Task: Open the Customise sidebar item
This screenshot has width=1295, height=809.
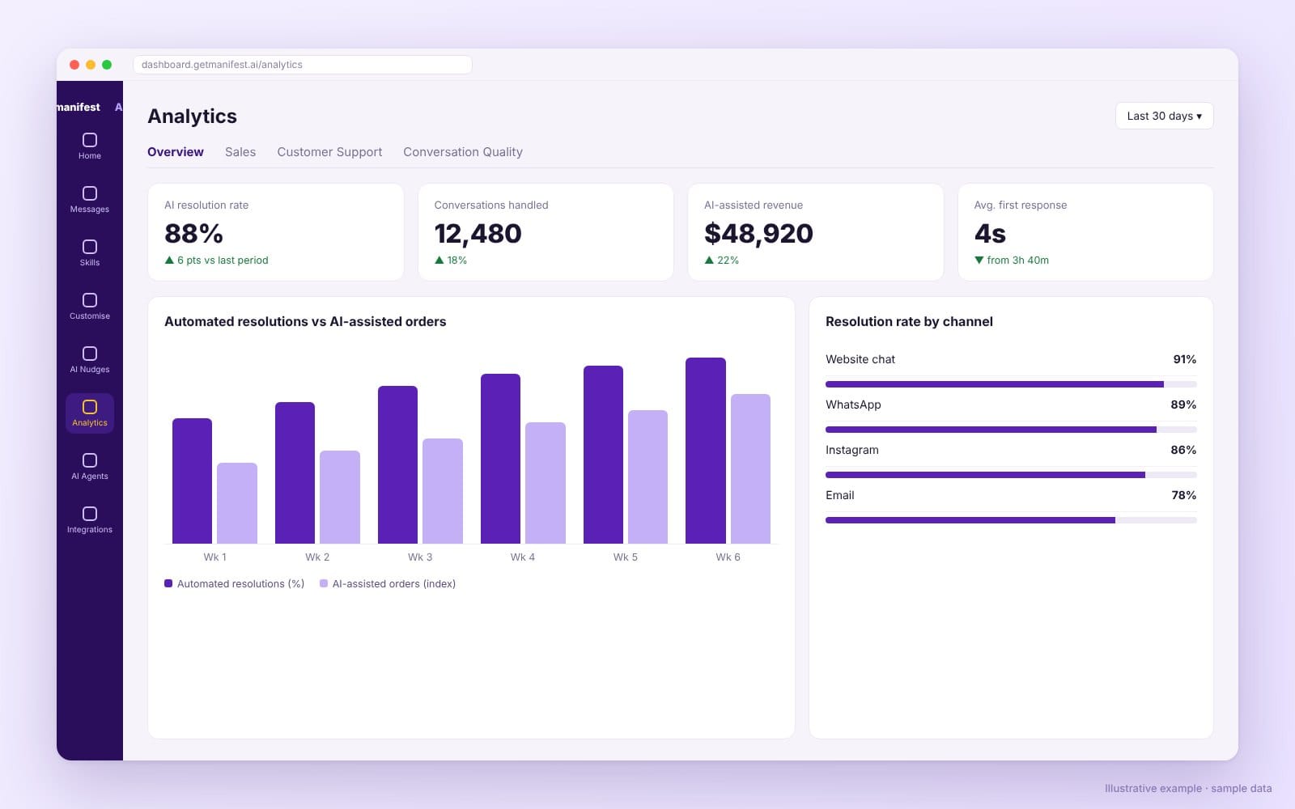Action: tap(90, 307)
